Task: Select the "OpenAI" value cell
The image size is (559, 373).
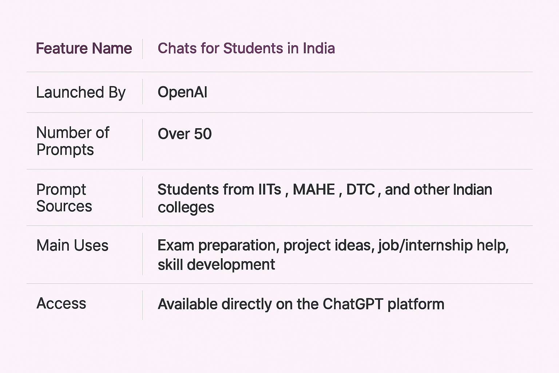Action: [x=182, y=93]
